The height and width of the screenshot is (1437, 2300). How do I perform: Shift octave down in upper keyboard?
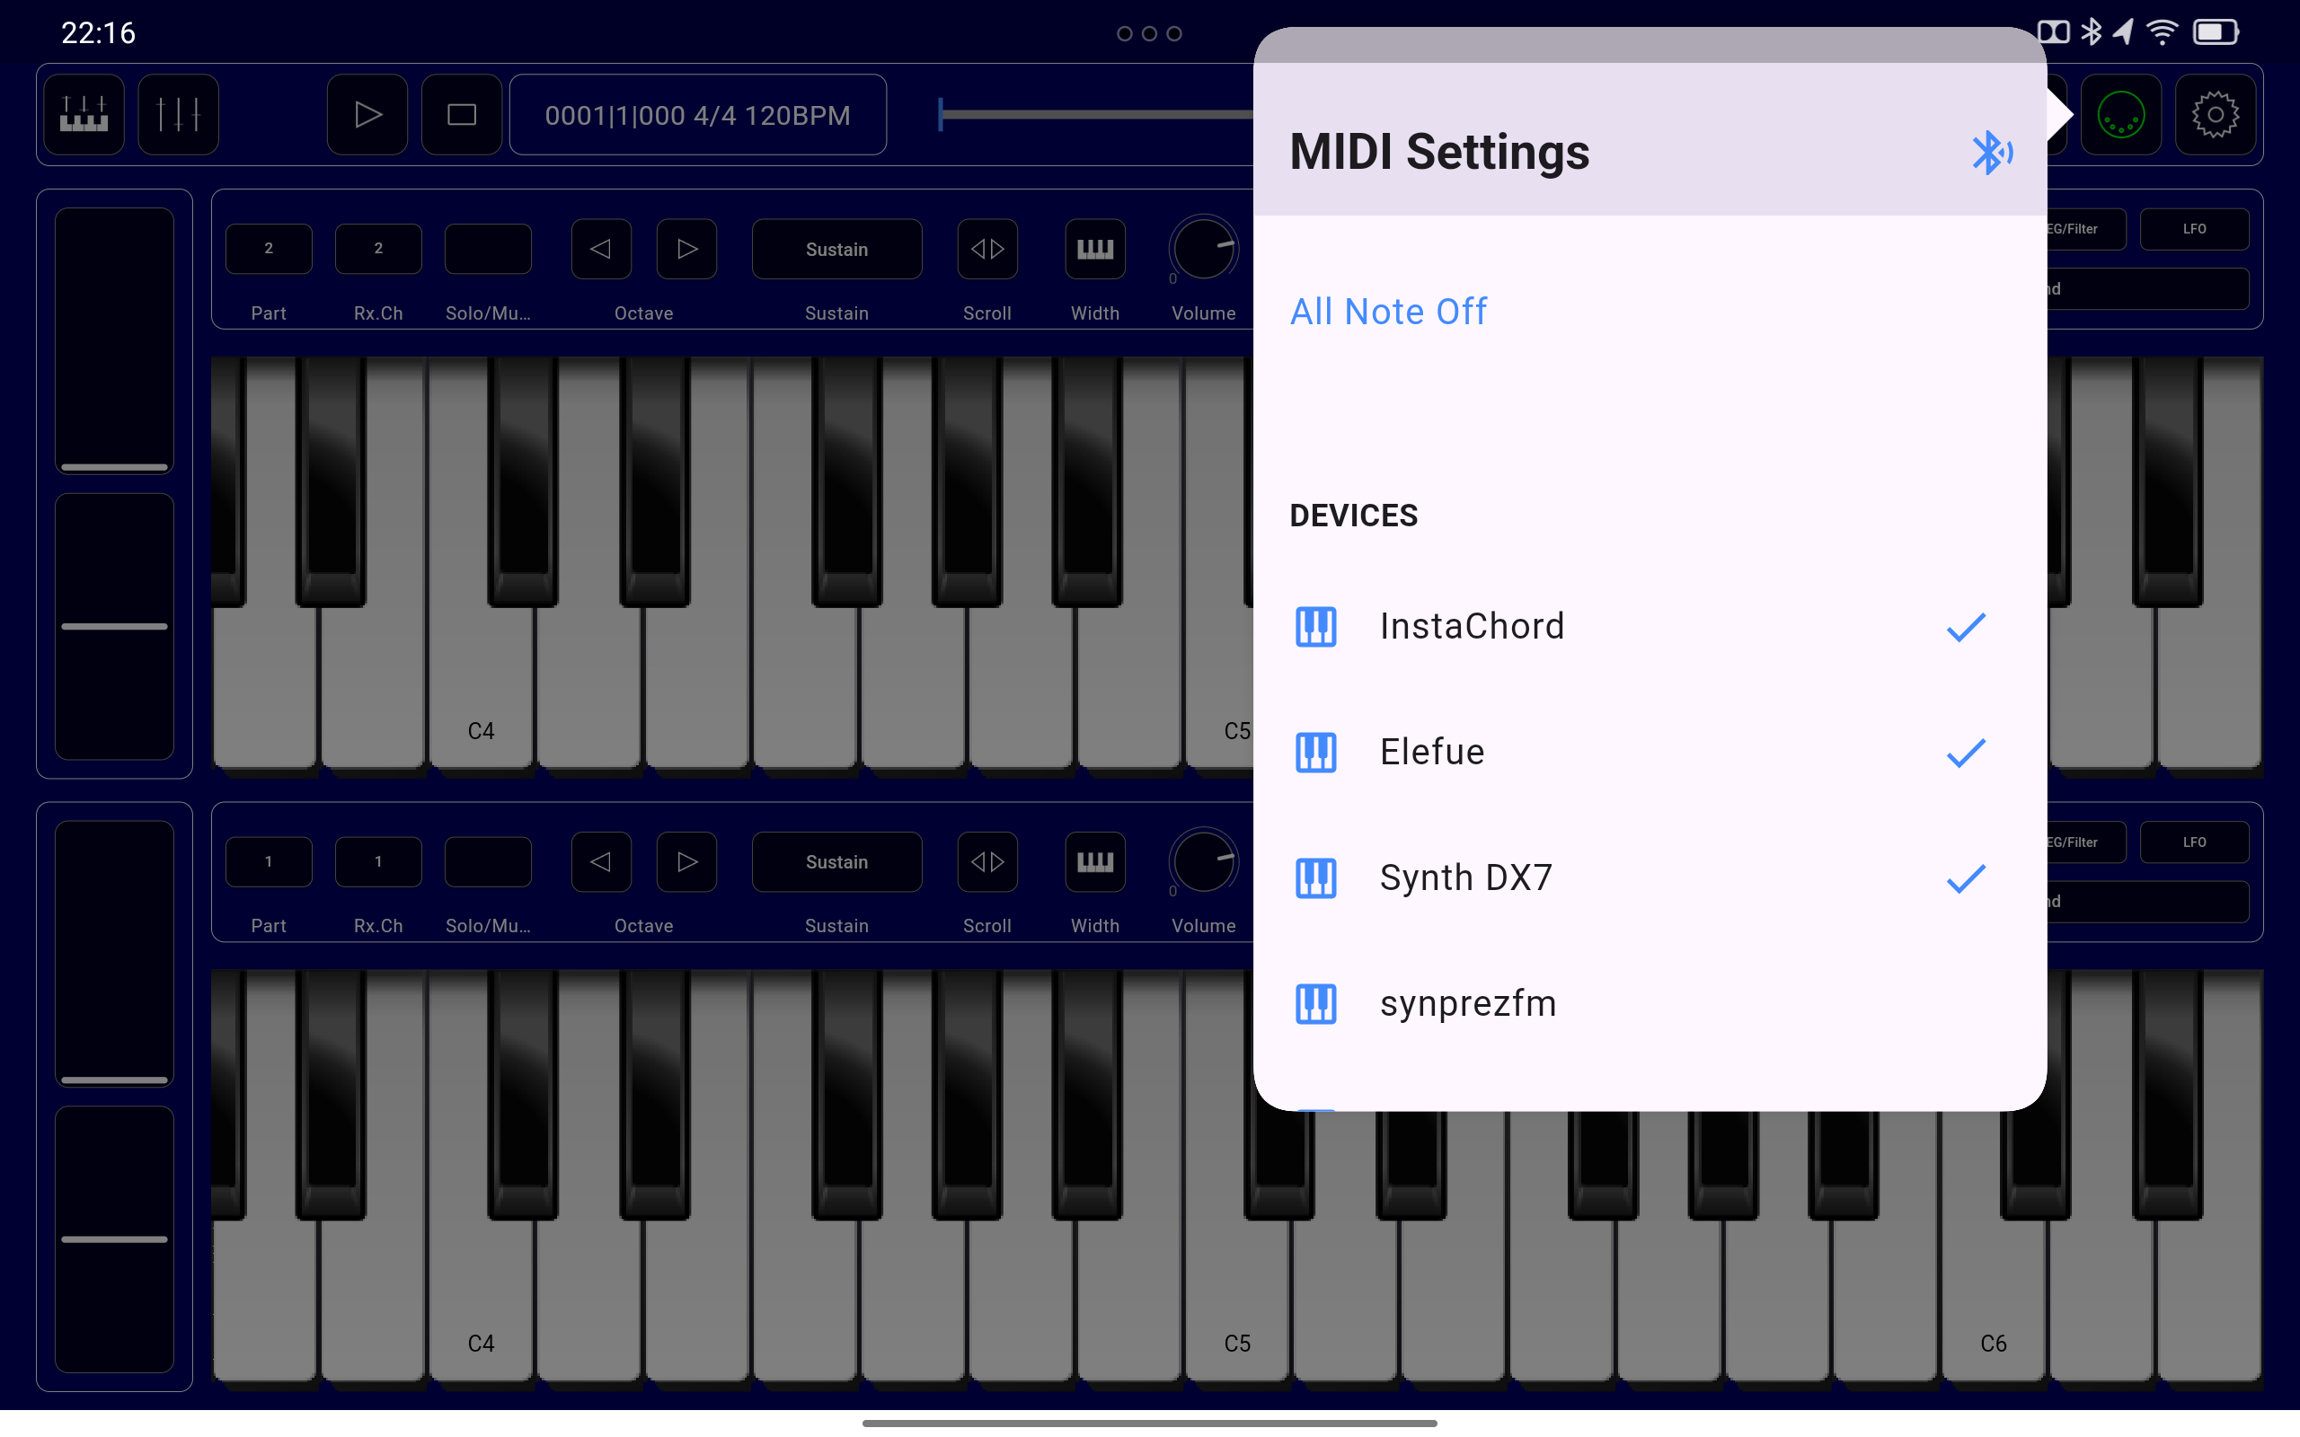click(601, 249)
